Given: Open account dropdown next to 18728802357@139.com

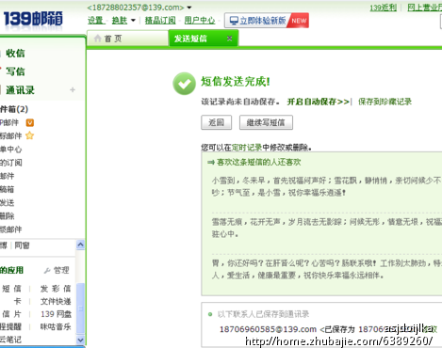Looking at the screenshot, I should click(x=189, y=8).
